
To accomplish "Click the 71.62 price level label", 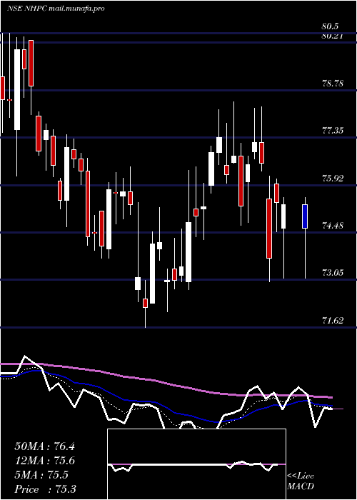I will point(333,321).
